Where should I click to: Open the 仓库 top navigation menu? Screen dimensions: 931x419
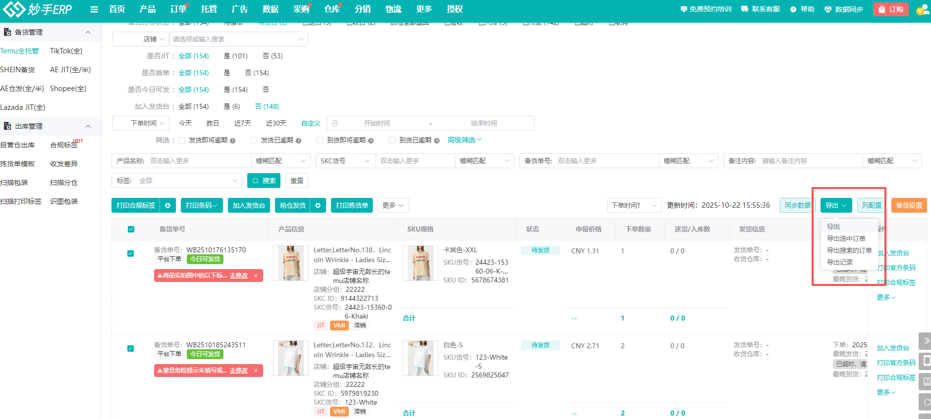coord(332,9)
